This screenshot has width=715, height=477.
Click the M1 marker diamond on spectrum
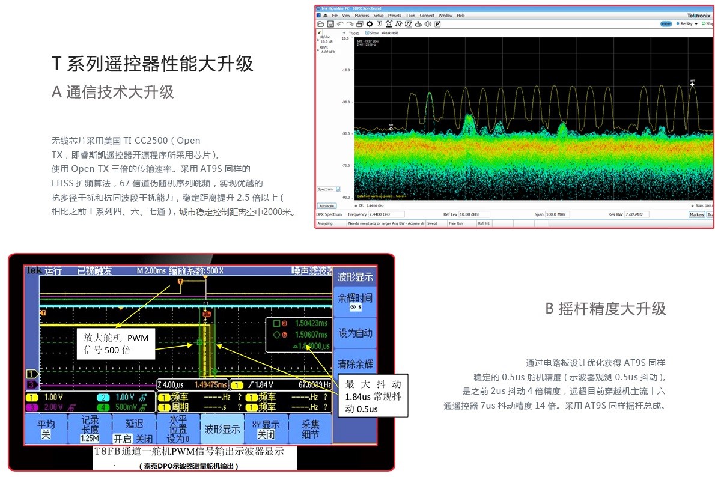coord(391,129)
